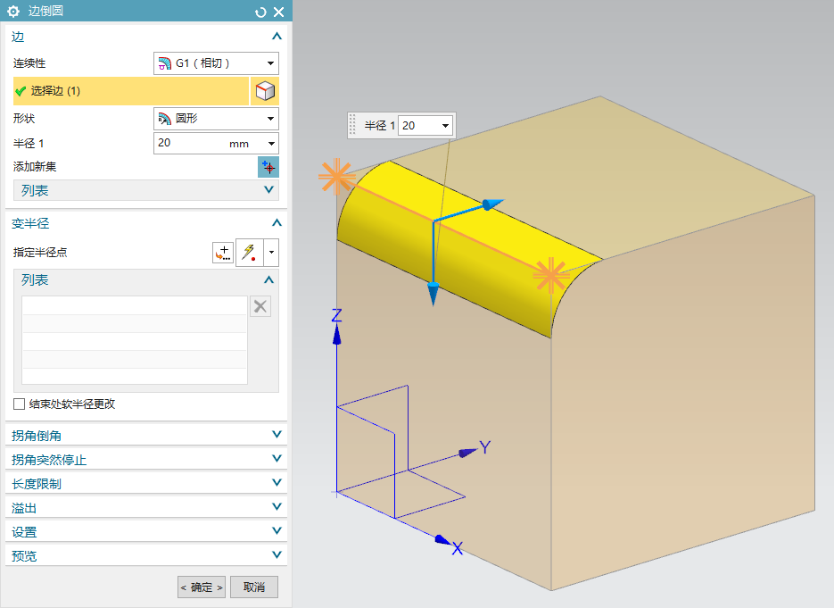This screenshot has height=608, width=834.
Task: Open the on-screen 半径 1 dropdown arrow
Action: [x=446, y=126]
